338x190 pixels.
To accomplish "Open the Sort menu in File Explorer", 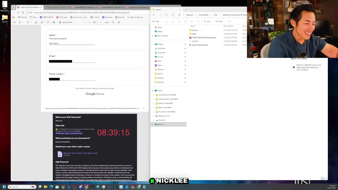I will tap(208, 21).
